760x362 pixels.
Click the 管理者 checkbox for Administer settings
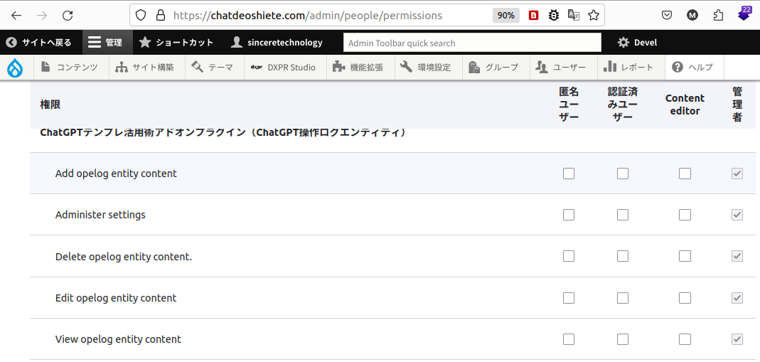(737, 215)
